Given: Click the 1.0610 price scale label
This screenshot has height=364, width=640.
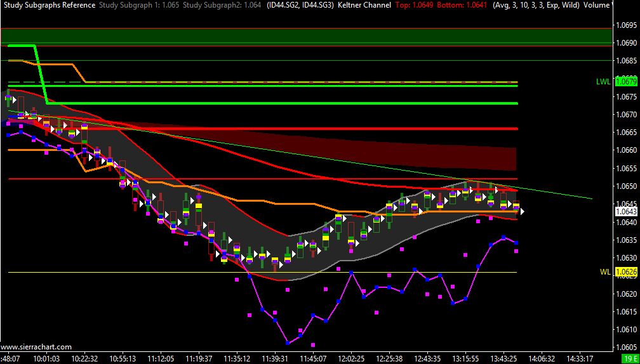Looking at the screenshot, I should tap(627, 329).
